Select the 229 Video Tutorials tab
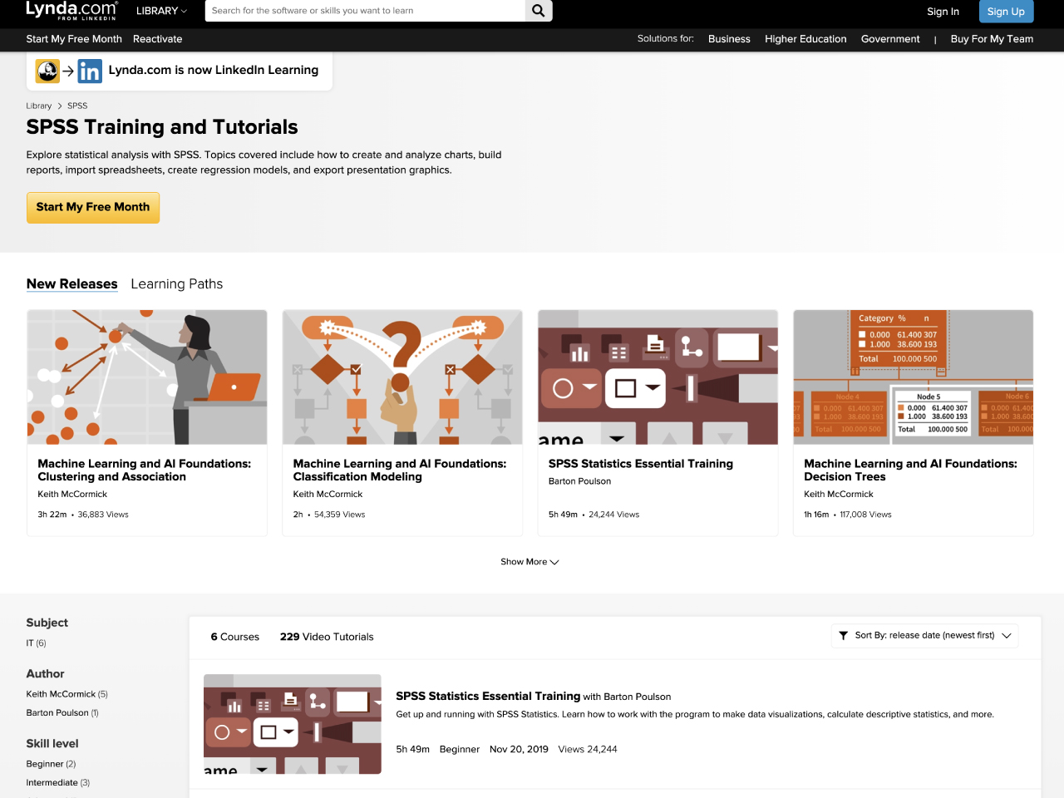This screenshot has height=798, width=1064. click(327, 637)
